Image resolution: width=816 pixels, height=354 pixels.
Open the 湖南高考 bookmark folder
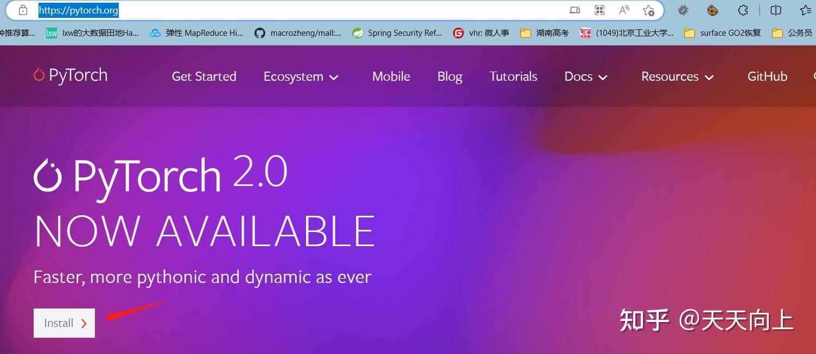point(544,33)
